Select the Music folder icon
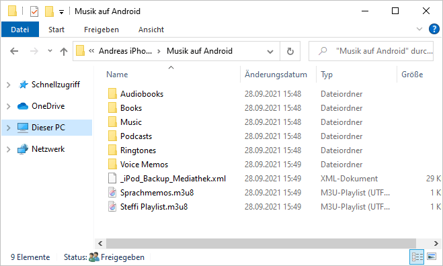Screen dimensions: 443x266 112,122
